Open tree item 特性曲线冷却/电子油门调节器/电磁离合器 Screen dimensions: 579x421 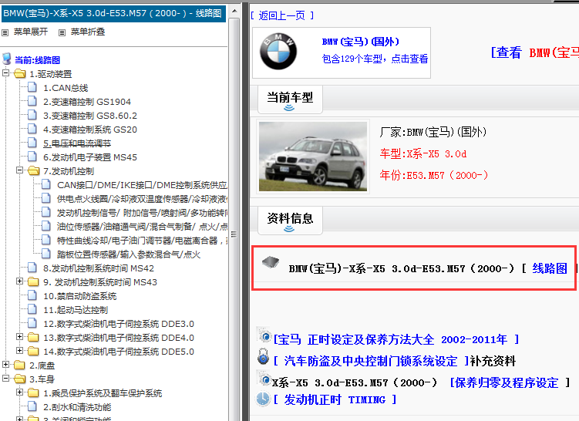142,241
